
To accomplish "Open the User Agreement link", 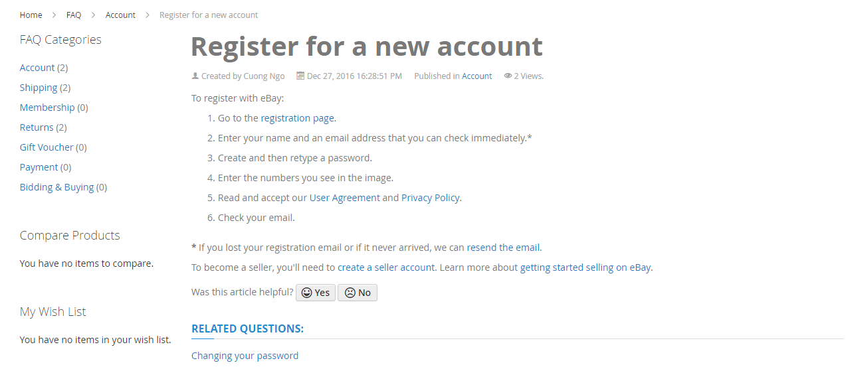I will click(x=344, y=198).
